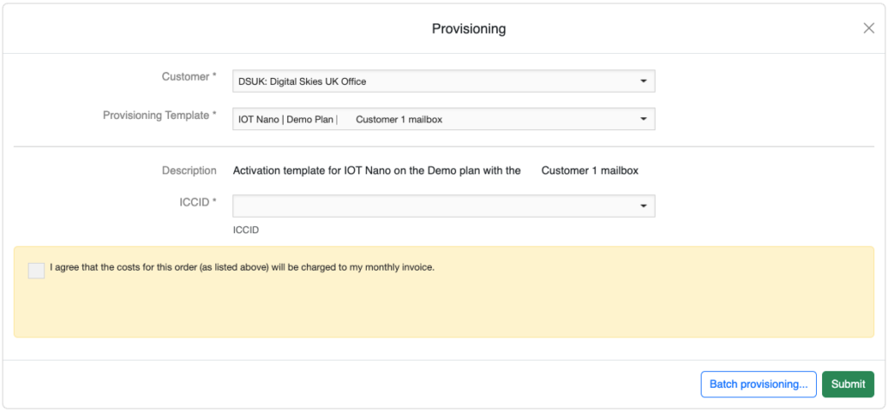Tick the agree-to-costs checkbox
The image size is (888, 412).
tap(36, 271)
